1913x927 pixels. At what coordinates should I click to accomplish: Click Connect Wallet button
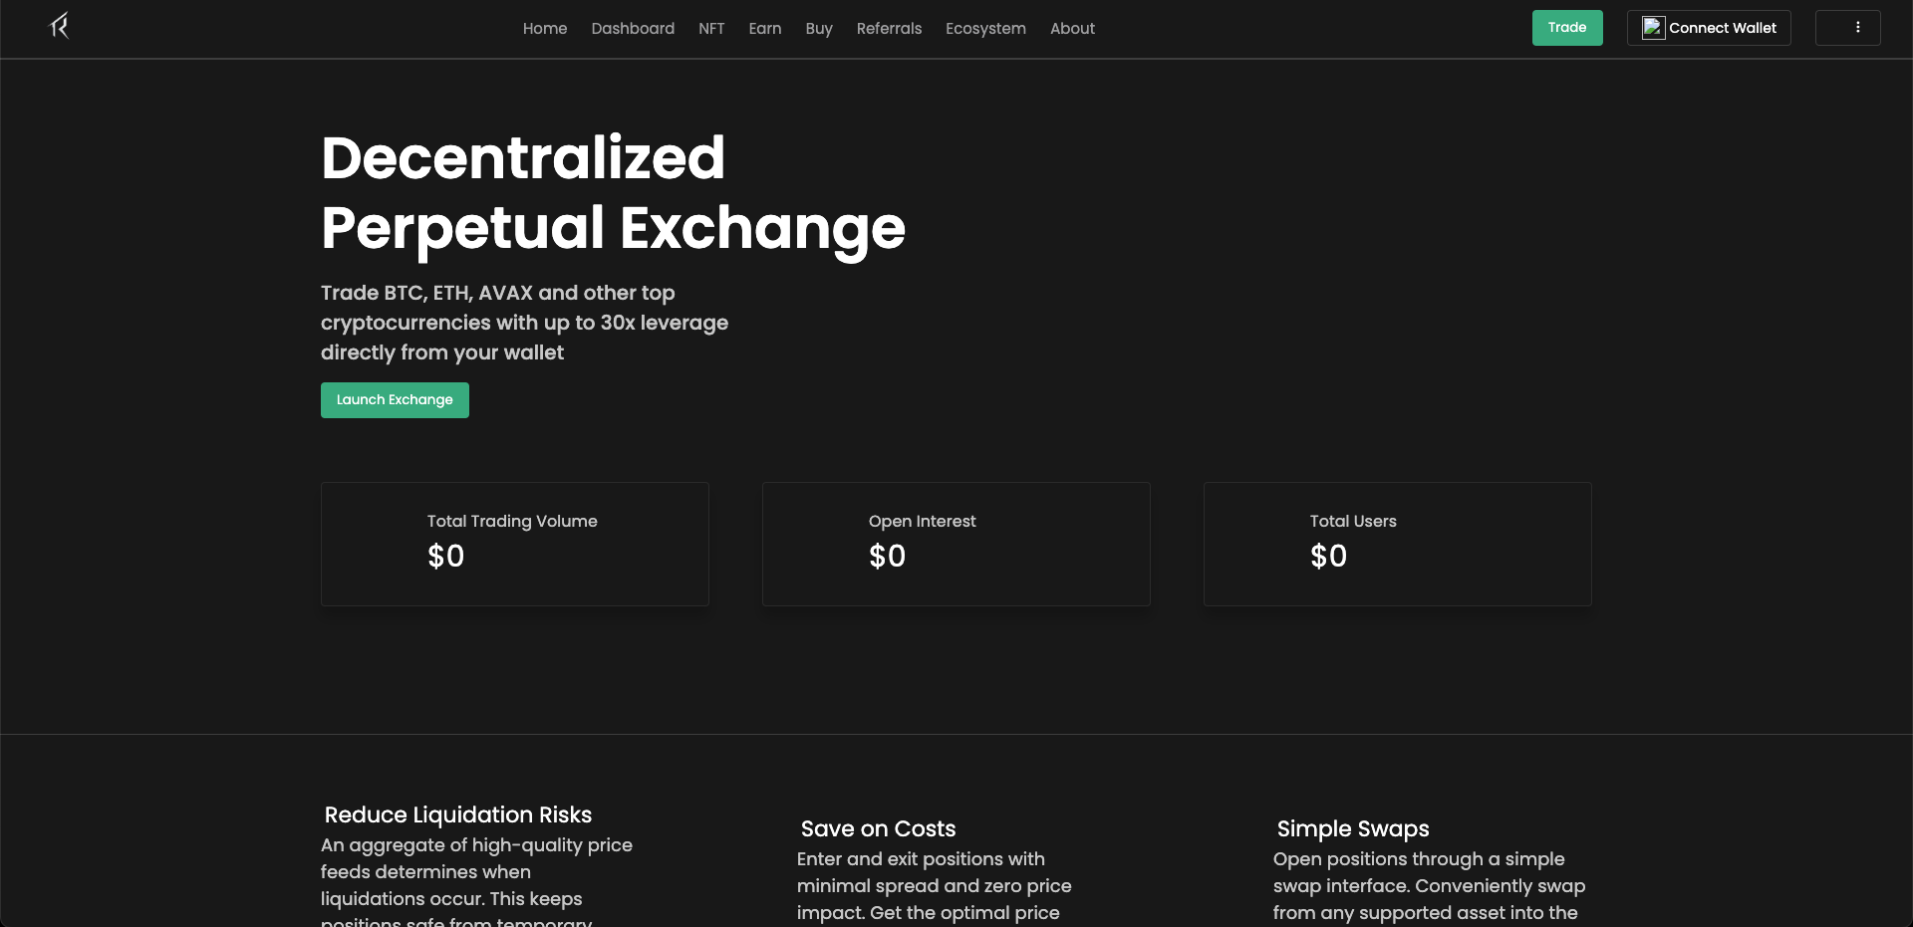point(1709,28)
